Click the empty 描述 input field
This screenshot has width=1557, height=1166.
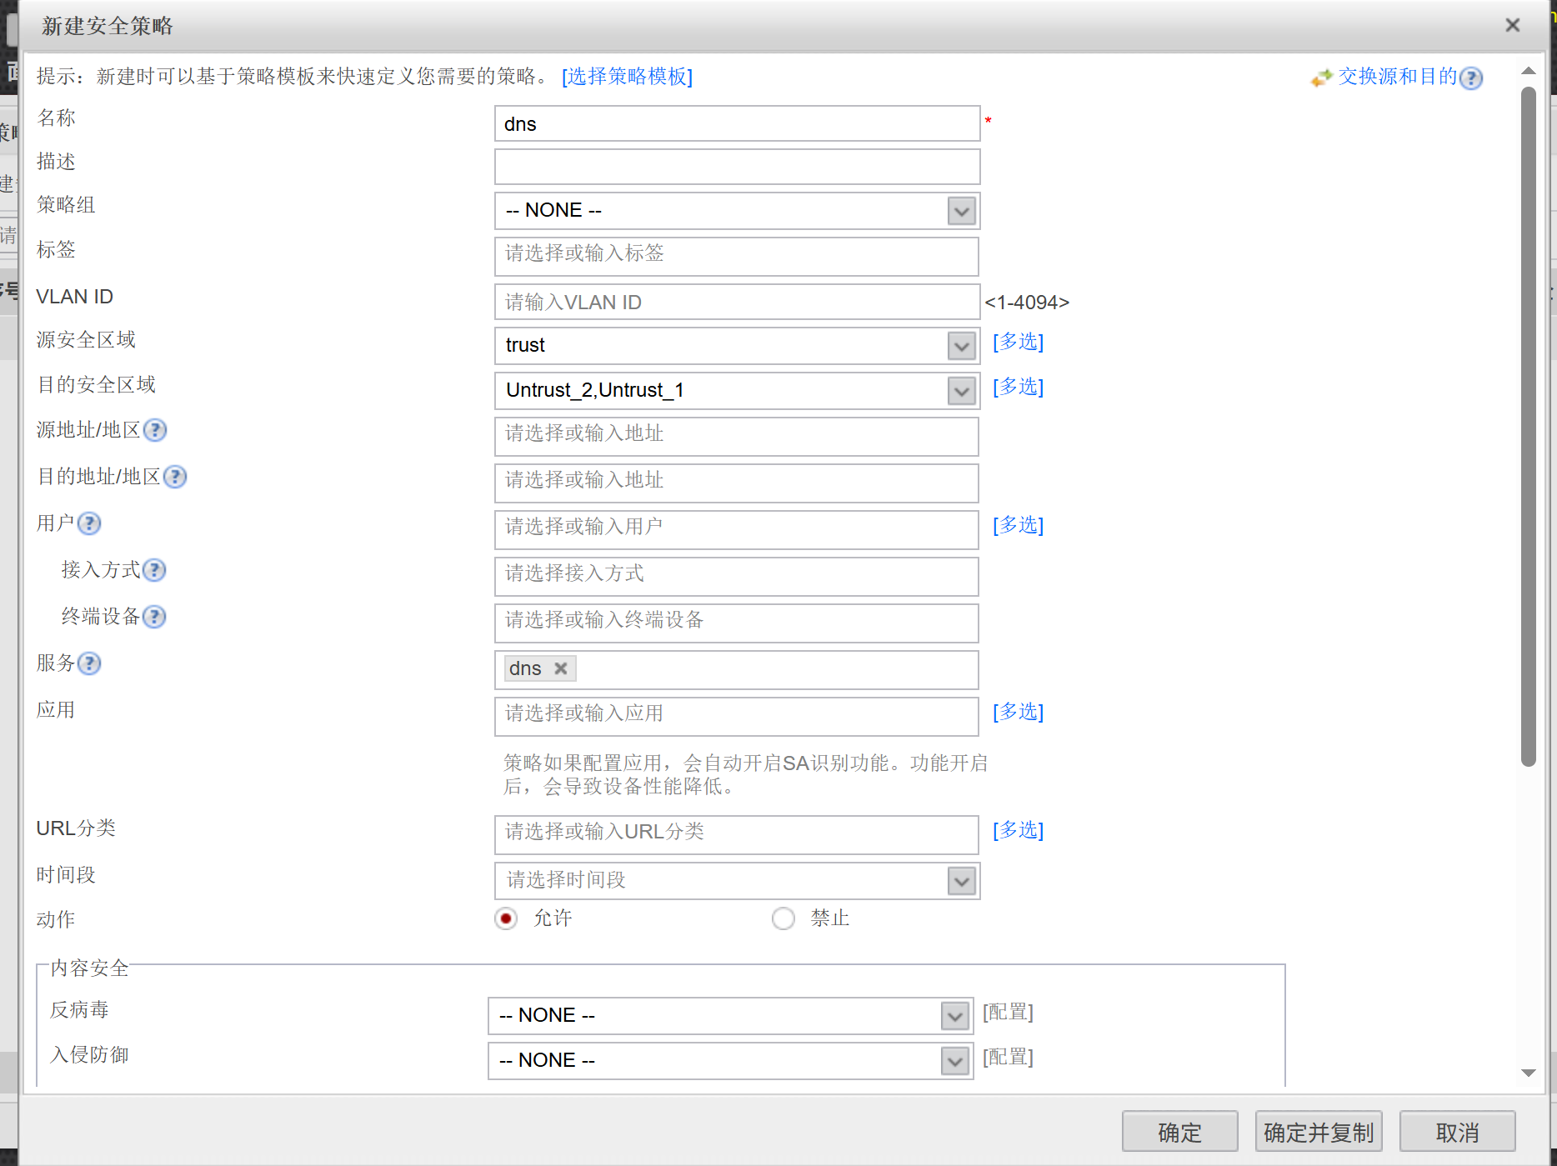click(x=737, y=167)
